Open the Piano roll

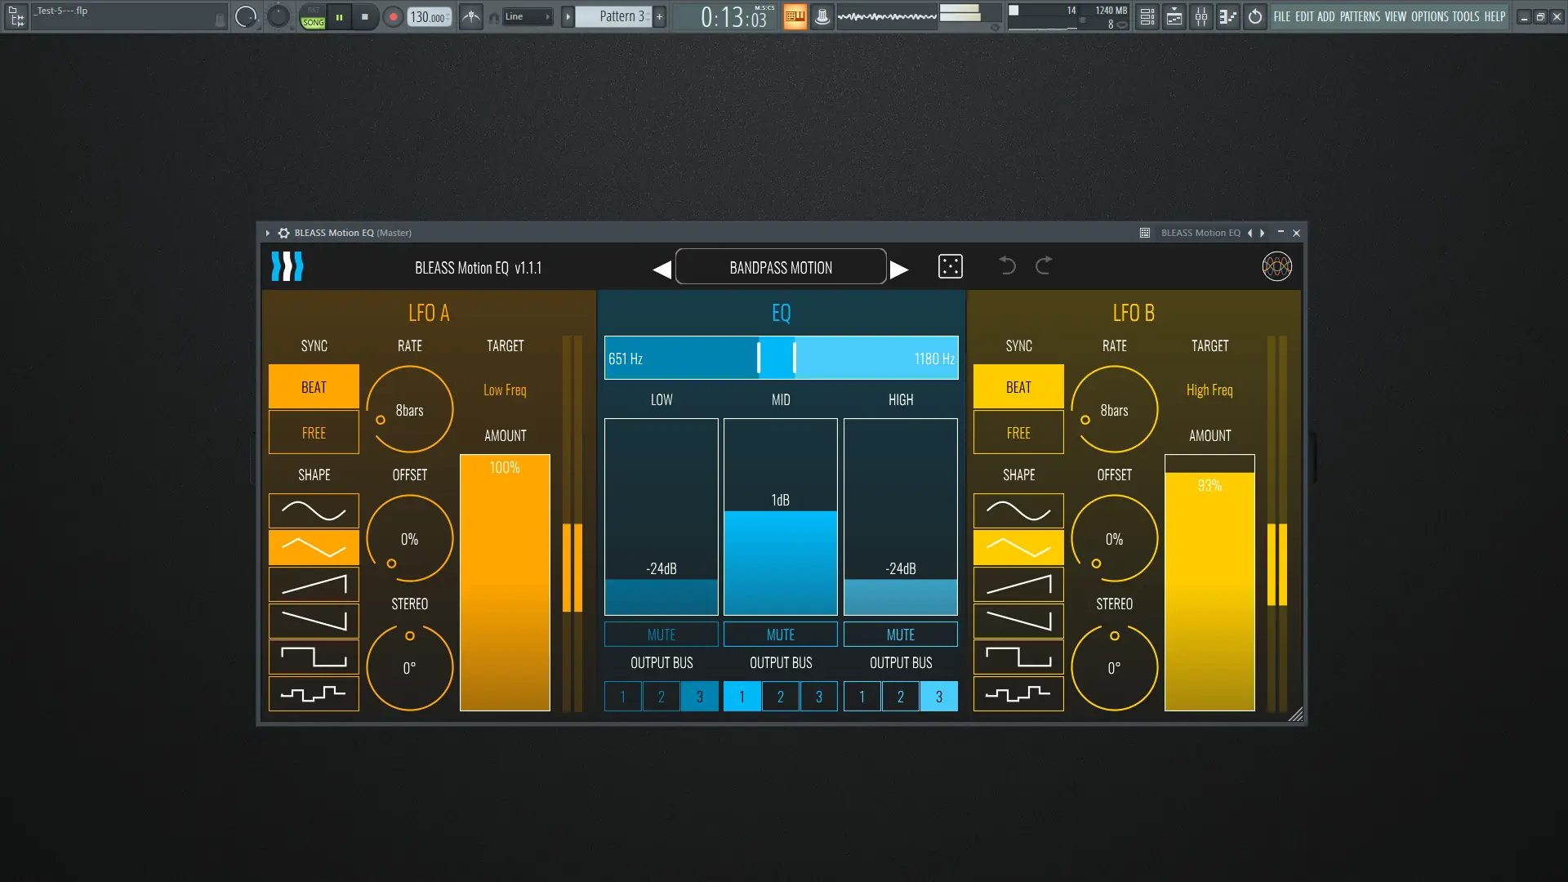click(1227, 16)
